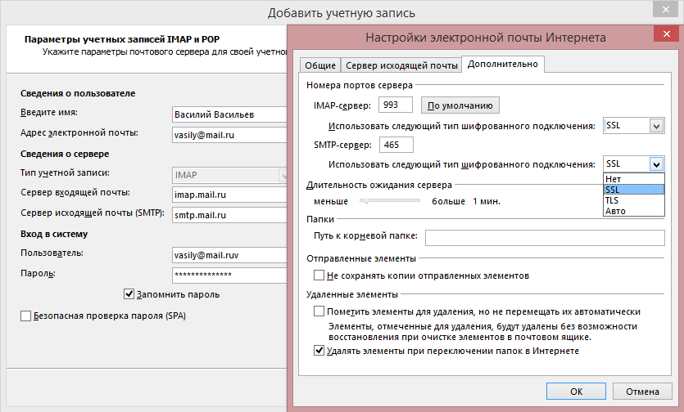Open the Сервер исходящей почты tab
The image size is (684, 412).
point(401,65)
